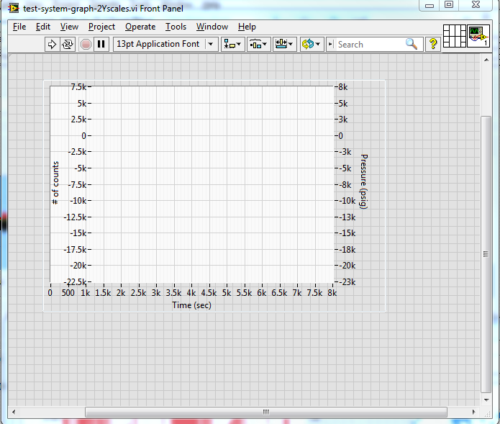Open the Align Objects dropdown
Screen dimensions: 500x424
(x=232, y=44)
